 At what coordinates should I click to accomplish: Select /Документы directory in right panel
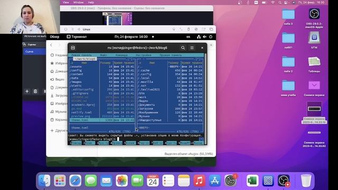(170, 105)
